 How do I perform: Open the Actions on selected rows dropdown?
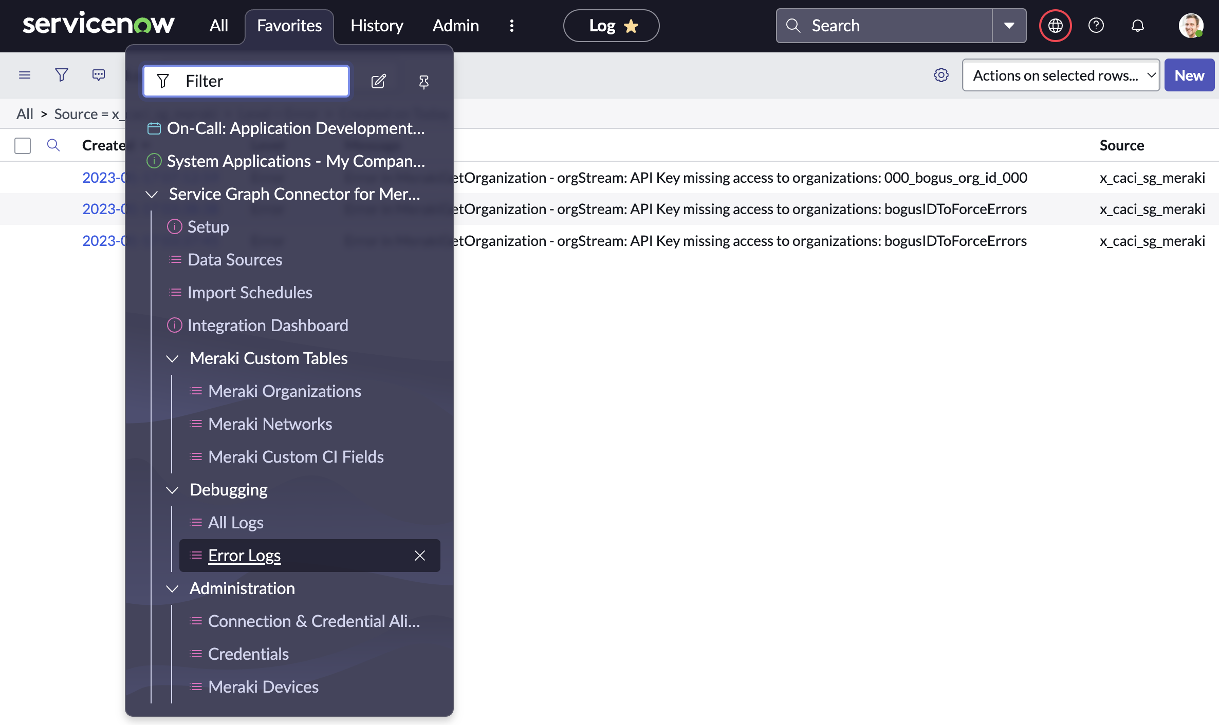point(1060,74)
